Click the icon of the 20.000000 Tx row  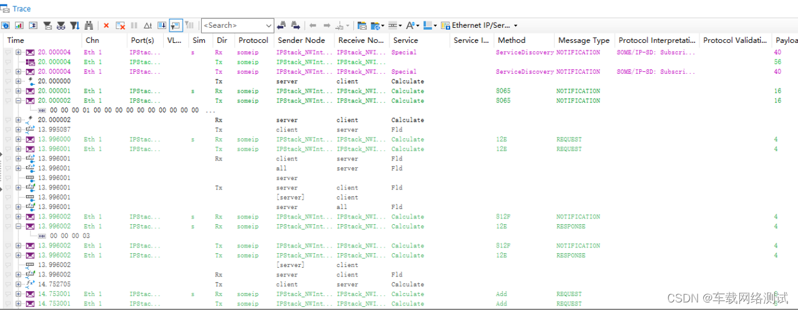pos(30,81)
